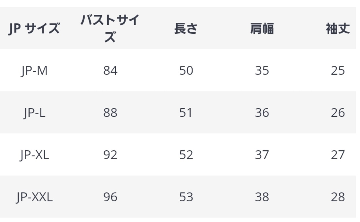
Task: Click bust size value 92
Action: pyautogui.click(x=110, y=155)
